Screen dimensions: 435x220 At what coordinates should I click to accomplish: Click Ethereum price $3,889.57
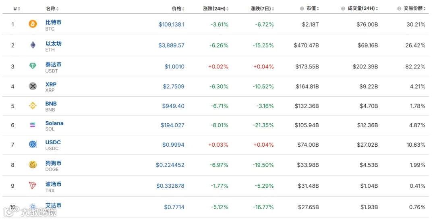click(x=171, y=45)
